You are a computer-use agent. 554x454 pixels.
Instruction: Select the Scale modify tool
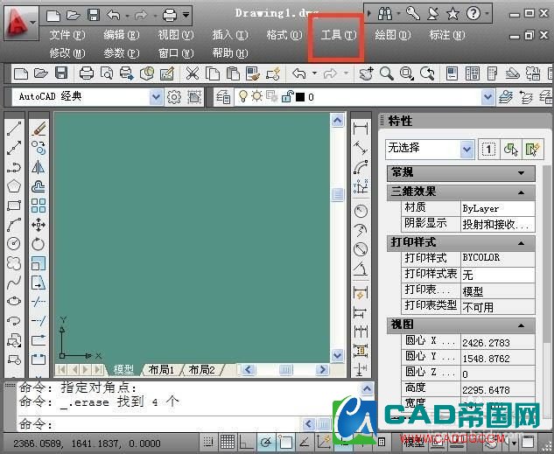(39, 263)
